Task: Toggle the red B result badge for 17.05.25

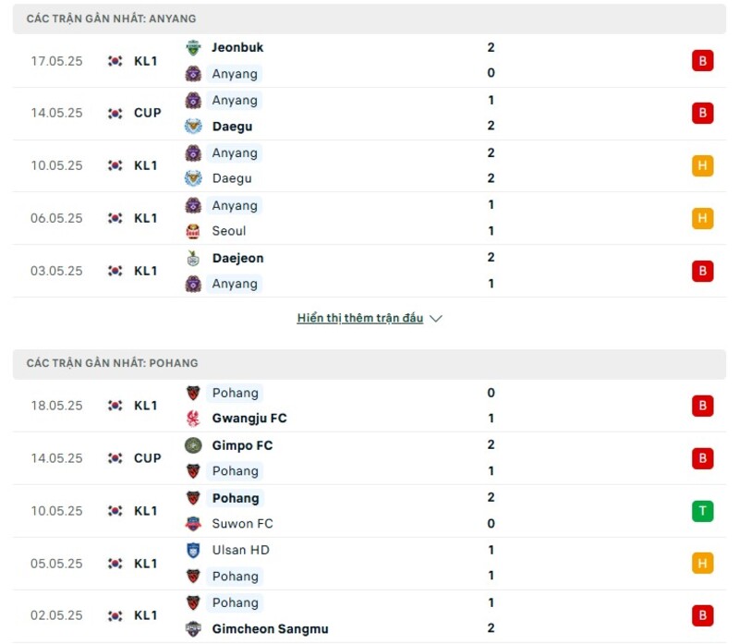Action: click(x=702, y=60)
